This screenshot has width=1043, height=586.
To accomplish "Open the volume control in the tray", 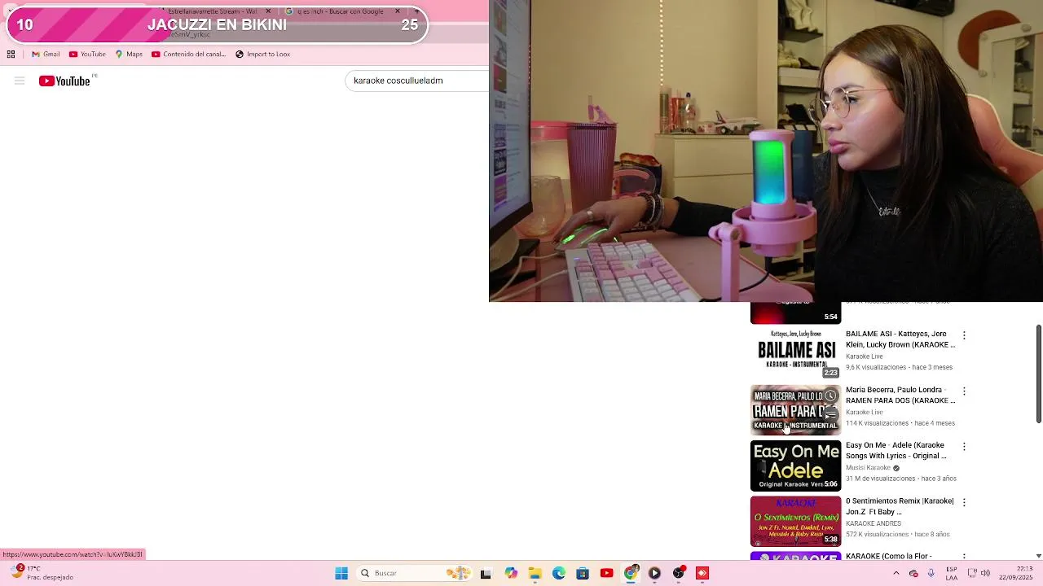I will pyautogui.click(x=985, y=573).
